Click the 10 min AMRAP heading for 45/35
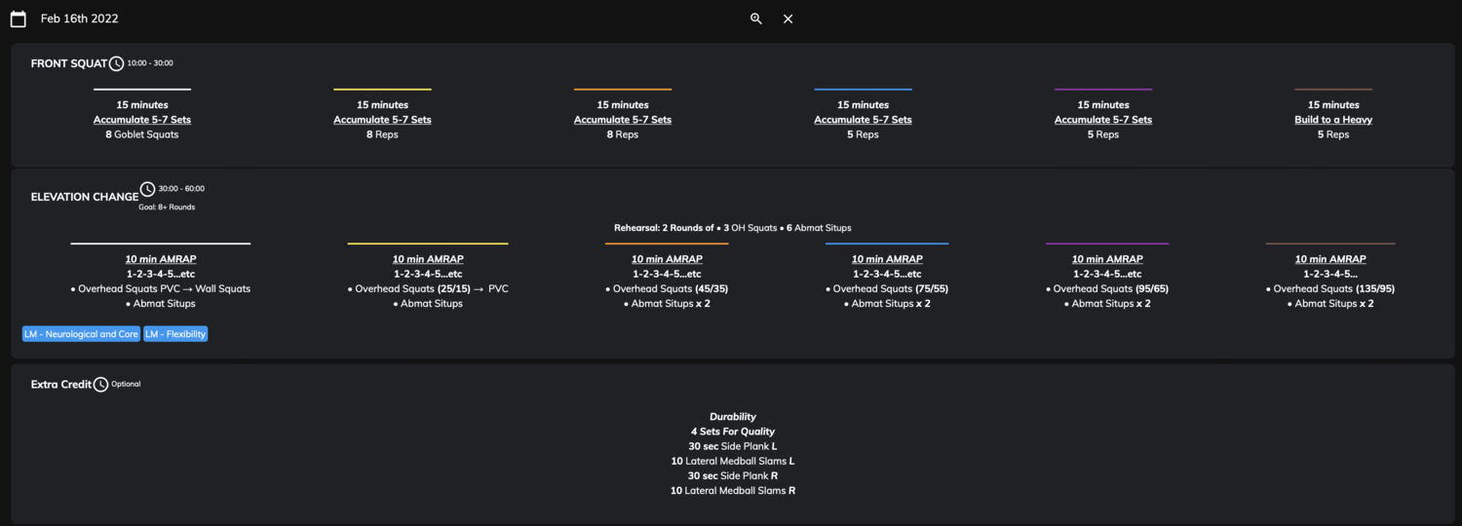Screen dimensions: 1462x526 point(667,259)
